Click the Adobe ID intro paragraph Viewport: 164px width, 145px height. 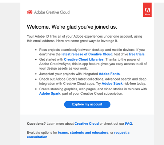84,39
